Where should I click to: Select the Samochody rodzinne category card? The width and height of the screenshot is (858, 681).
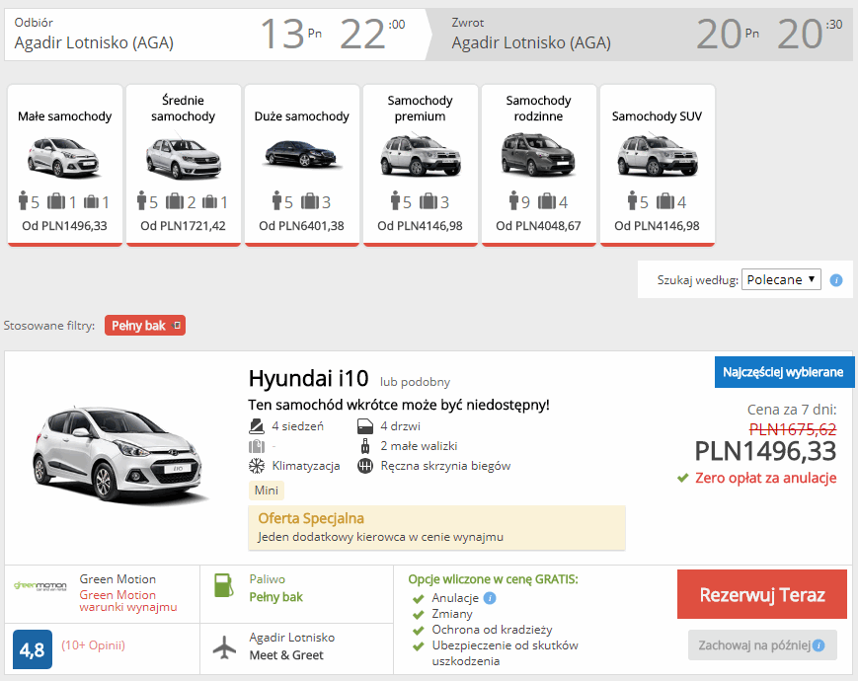[x=538, y=165]
